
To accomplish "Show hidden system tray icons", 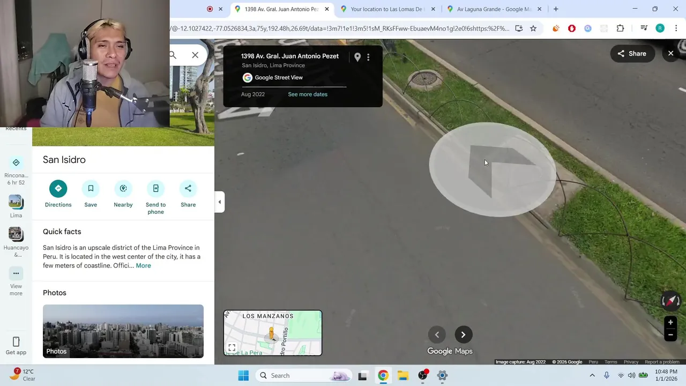I will click(592, 375).
